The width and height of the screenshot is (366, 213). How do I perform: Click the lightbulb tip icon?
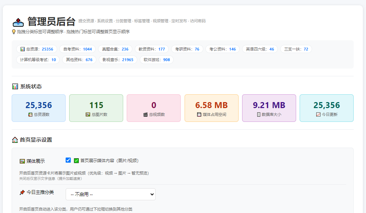click(x=14, y=32)
